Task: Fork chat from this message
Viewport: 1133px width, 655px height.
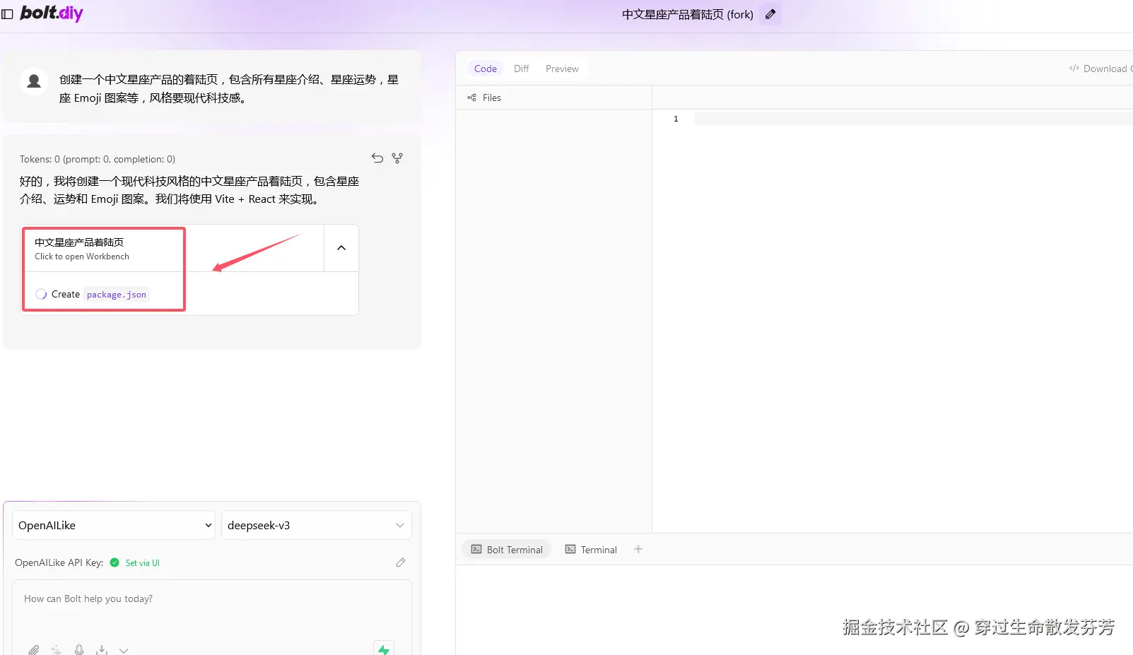Action: [x=397, y=158]
